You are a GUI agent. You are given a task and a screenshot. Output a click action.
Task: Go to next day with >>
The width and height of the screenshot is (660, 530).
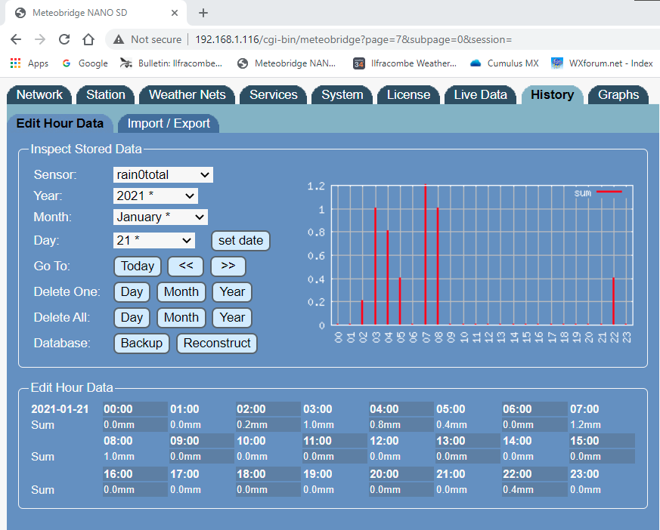tap(228, 266)
